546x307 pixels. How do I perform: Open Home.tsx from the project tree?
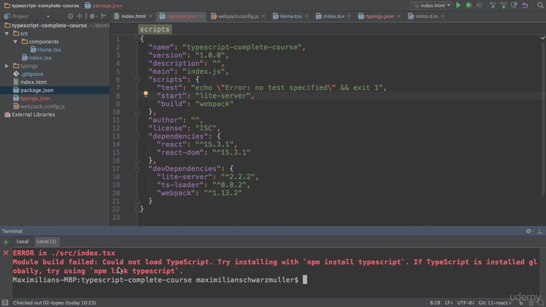49,50
